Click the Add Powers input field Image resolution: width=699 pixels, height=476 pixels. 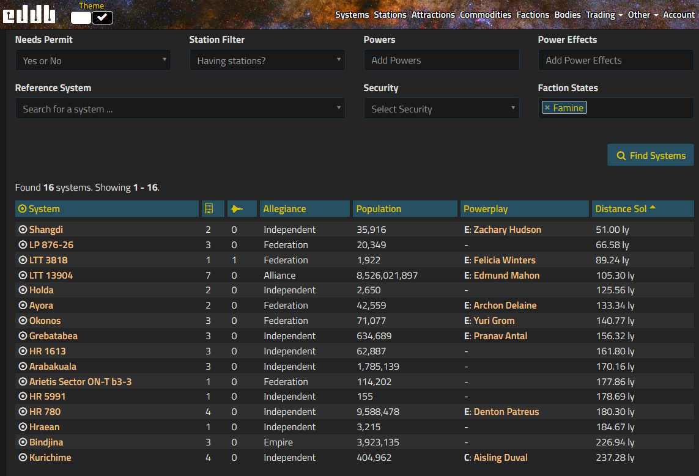point(442,60)
